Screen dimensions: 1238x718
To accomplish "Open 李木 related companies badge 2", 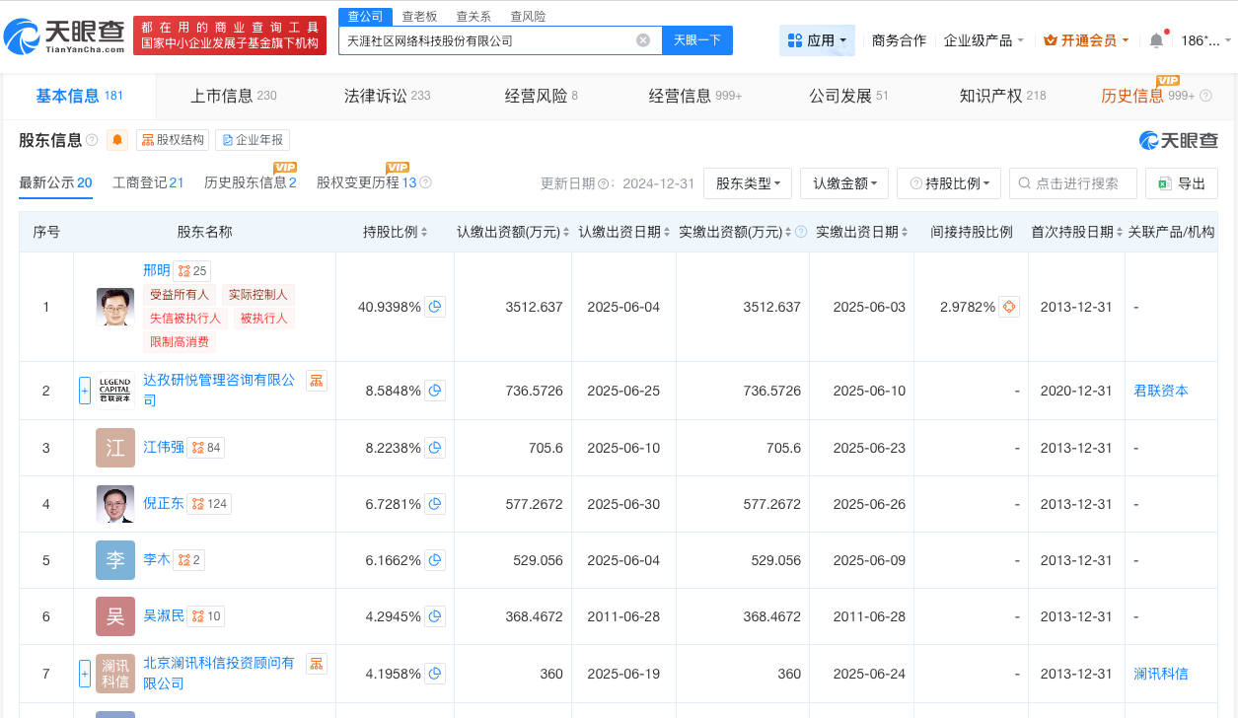I will [189, 560].
